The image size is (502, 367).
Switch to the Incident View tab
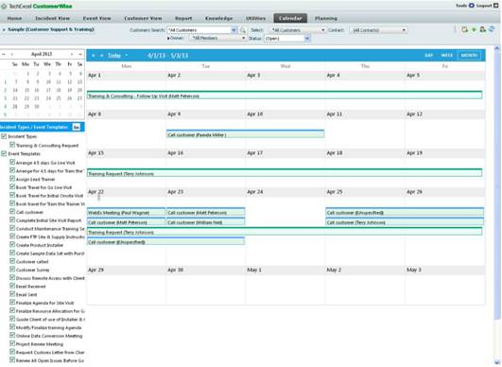(x=53, y=18)
